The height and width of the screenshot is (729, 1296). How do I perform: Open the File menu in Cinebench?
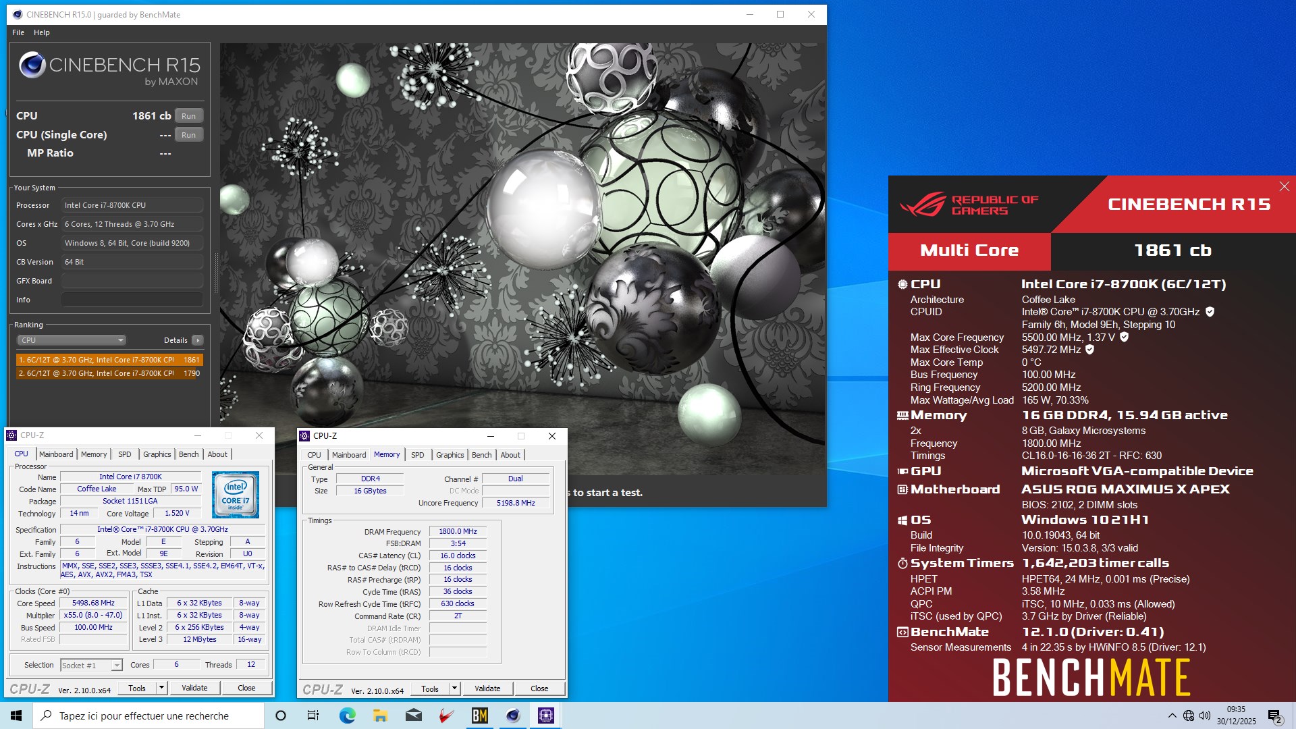[x=18, y=32]
